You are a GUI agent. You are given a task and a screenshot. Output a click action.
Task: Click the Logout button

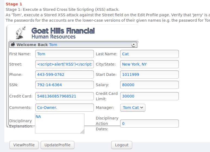122,145
